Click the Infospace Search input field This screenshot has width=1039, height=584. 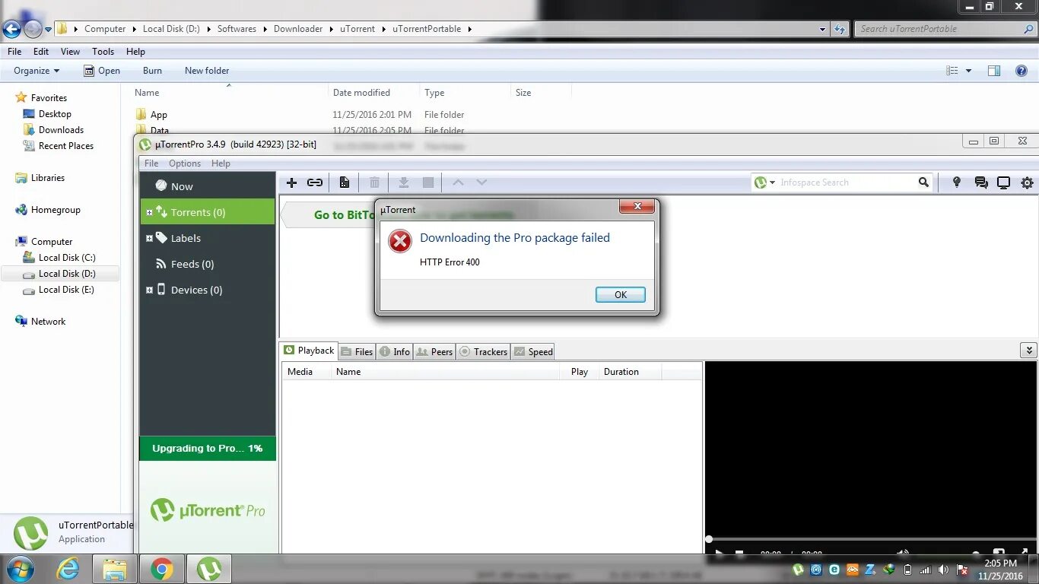(x=846, y=182)
